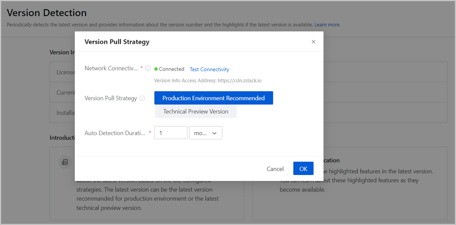
Task: Run Test Connectivity
Action: click(209, 69)
